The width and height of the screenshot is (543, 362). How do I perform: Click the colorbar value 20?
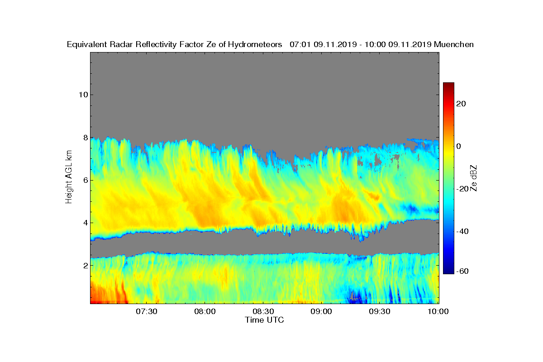pos(462,104)
